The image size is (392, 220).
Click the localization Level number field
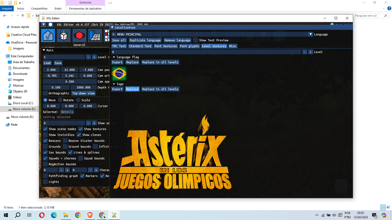(x=206, y=52)
